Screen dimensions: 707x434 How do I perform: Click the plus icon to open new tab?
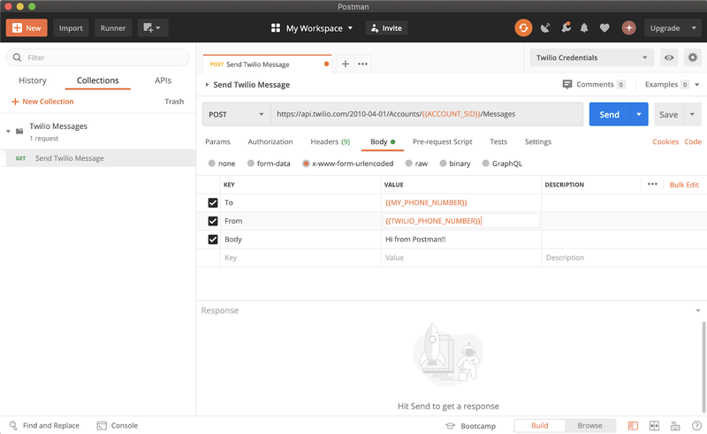pos(346,64)
